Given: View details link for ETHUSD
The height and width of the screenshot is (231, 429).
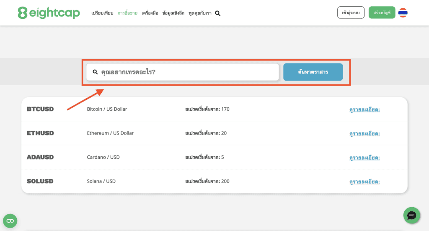Looking at the screenshot, I should pyautogui.click(x=364, y=134).
